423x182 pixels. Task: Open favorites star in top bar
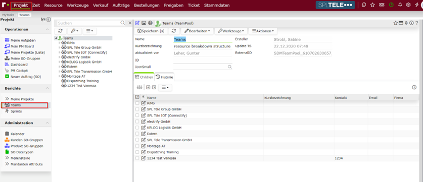pos(372,5)
